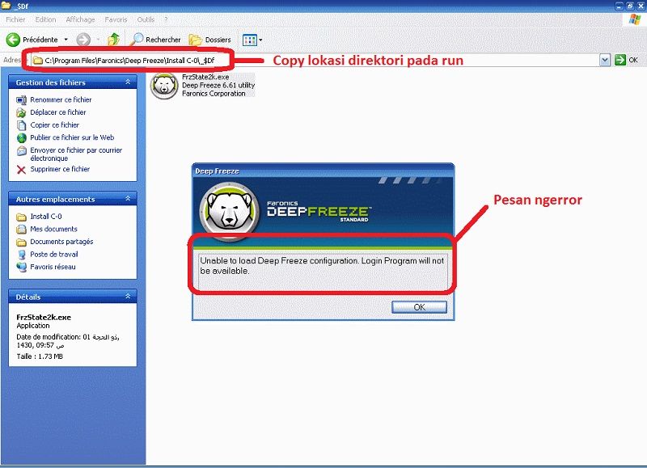Toggle the Dossiers folders pane
Viewport: 647px width, 468px height.
pos(209,40)
